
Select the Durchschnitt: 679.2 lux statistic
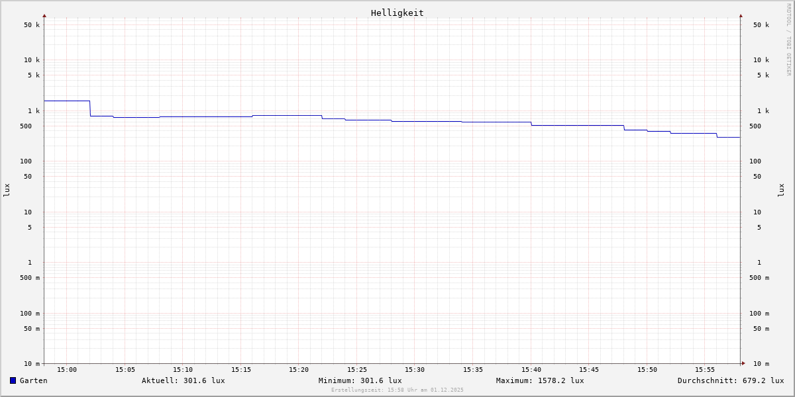tap(730, 380)
